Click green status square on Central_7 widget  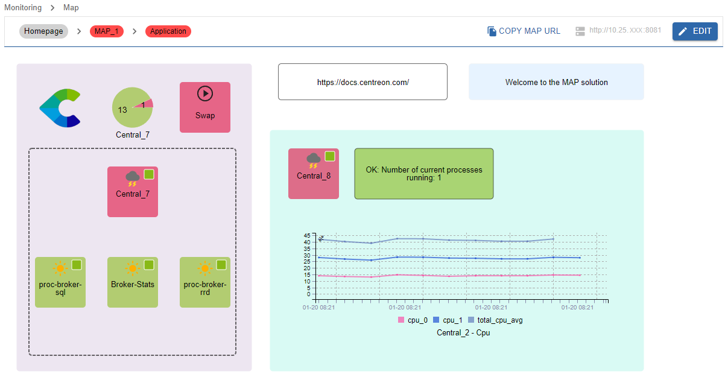point(149,174)
